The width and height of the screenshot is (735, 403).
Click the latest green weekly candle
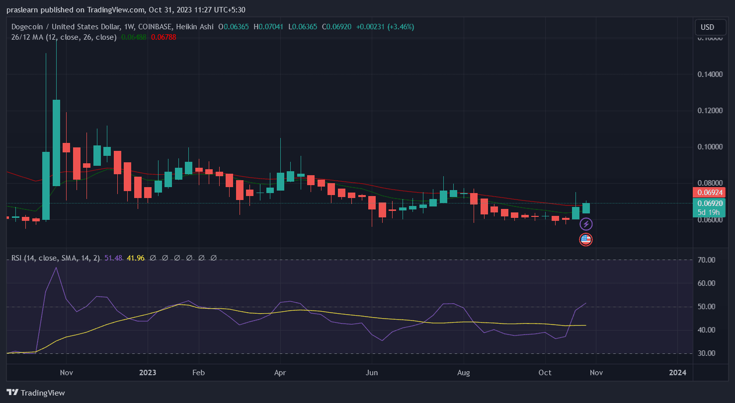point(586,208)
